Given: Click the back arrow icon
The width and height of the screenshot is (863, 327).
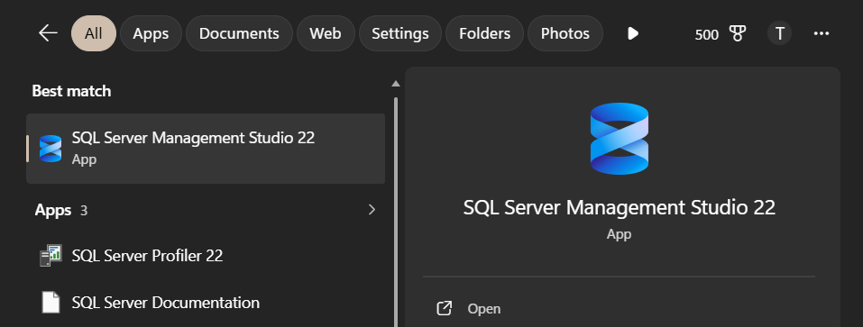Looking at the screenshot, I should coord(48,33).
